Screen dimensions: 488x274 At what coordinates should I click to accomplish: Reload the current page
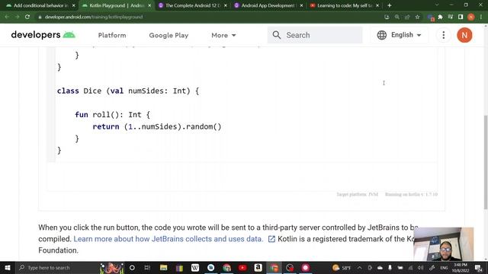click(x=27, y=17)
